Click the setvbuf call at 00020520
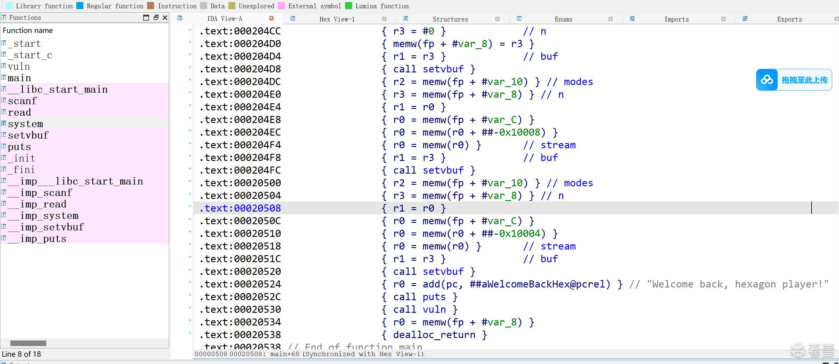 coord(443,271)
